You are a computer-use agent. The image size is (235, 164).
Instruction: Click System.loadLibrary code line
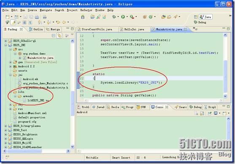[131, 83]
